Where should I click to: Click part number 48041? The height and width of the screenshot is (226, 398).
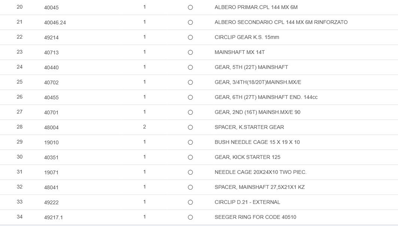click(x=51, y=187)
